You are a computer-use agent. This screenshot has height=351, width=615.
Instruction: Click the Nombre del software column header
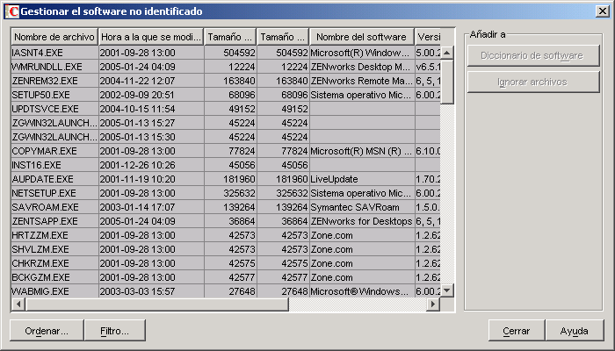(x=362, y=37)
